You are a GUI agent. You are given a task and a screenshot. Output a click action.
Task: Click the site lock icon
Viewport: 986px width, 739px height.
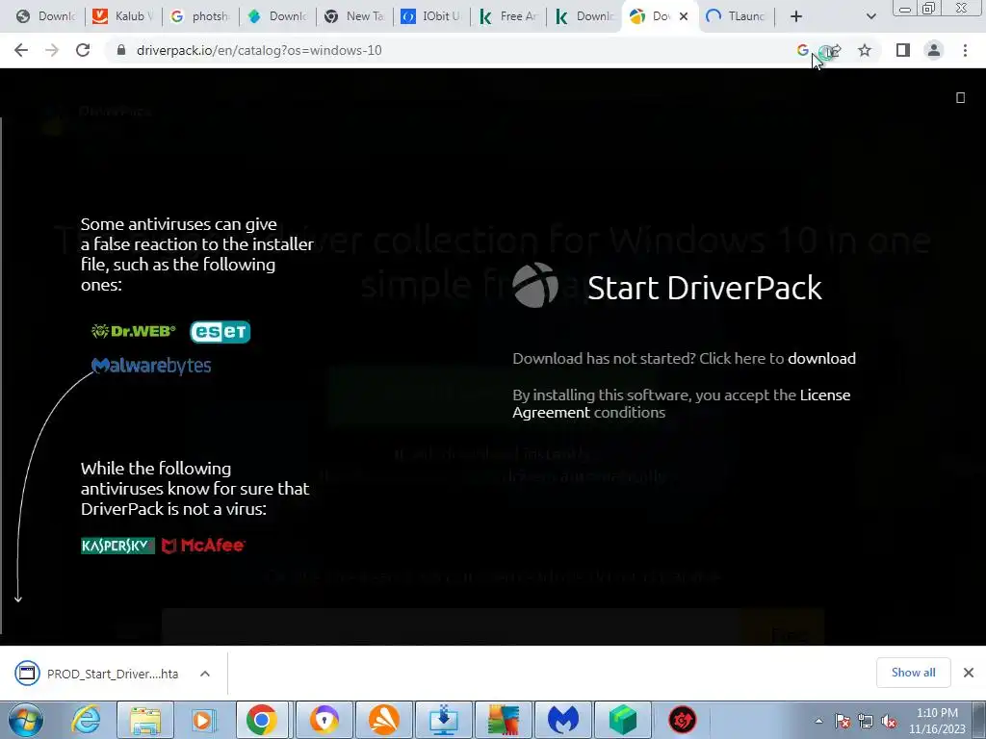(x=121, y=50)
